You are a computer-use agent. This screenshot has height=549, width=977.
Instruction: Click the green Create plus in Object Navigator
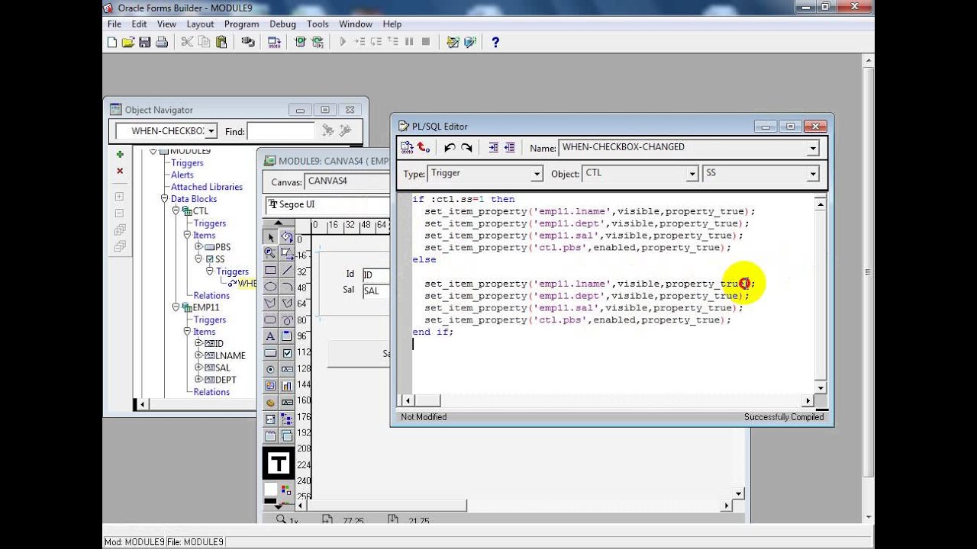(x=120, y=154)
